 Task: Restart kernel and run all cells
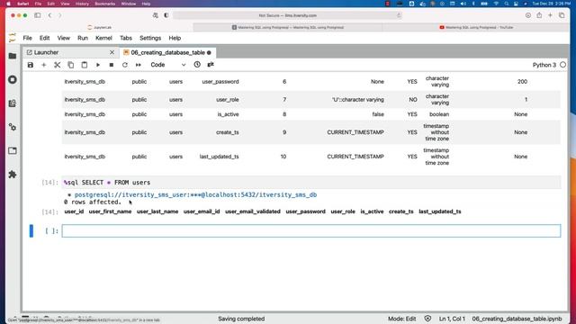click(x=138, y=65)
